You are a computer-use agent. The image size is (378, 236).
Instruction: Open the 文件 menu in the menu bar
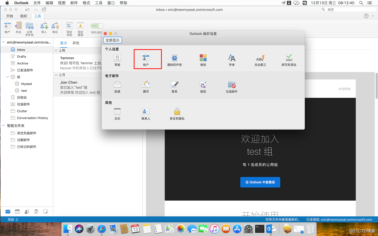pyautogui.click(x=37, y=3)
